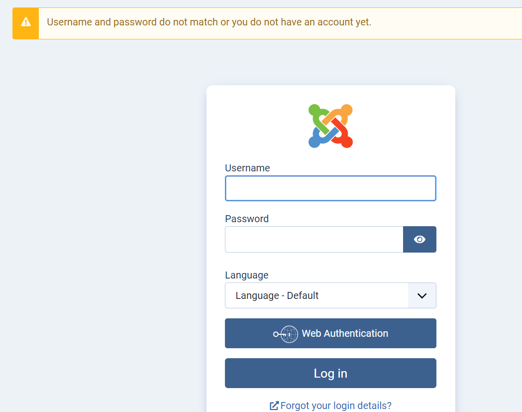
Task: Click the external link icon beside Forgot login details
Action: 274,406
